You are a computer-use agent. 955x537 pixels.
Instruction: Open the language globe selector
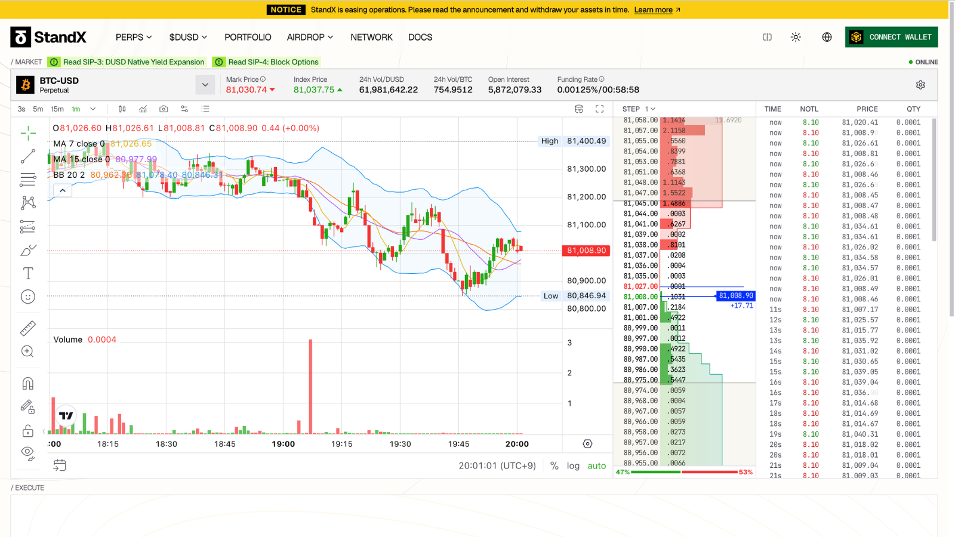827,37
